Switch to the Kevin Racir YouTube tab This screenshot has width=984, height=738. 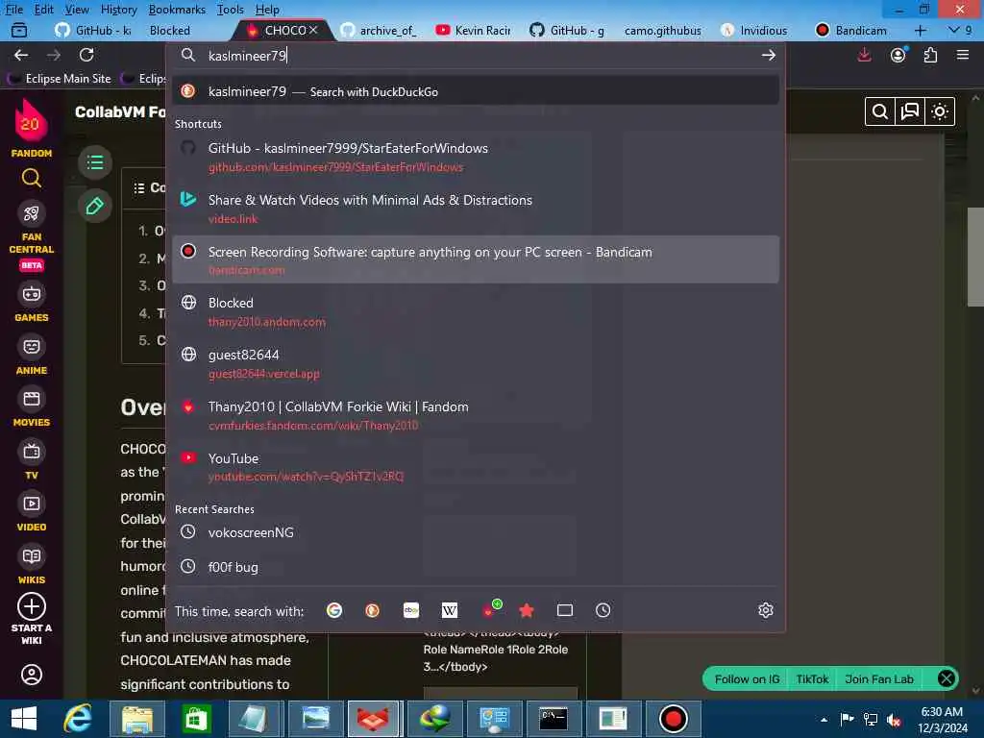[x=474, y=30]
